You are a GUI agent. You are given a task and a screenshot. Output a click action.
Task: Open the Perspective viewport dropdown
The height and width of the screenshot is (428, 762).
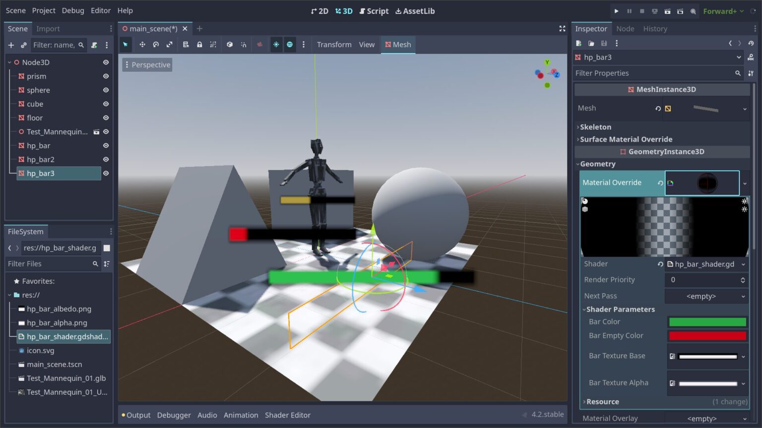[x=147, y=64]
